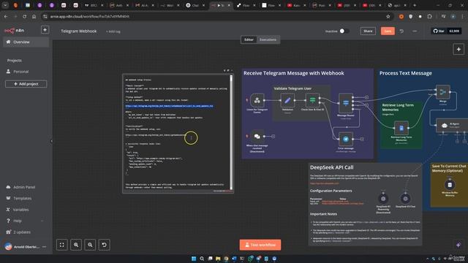Viewport: 468px width, 263px height.
Task: Add a node with top-right plus button
Action: [458, 49]
